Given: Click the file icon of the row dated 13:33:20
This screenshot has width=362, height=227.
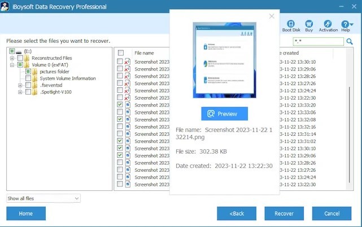Looking at the screenshot, I should (128, 105).
